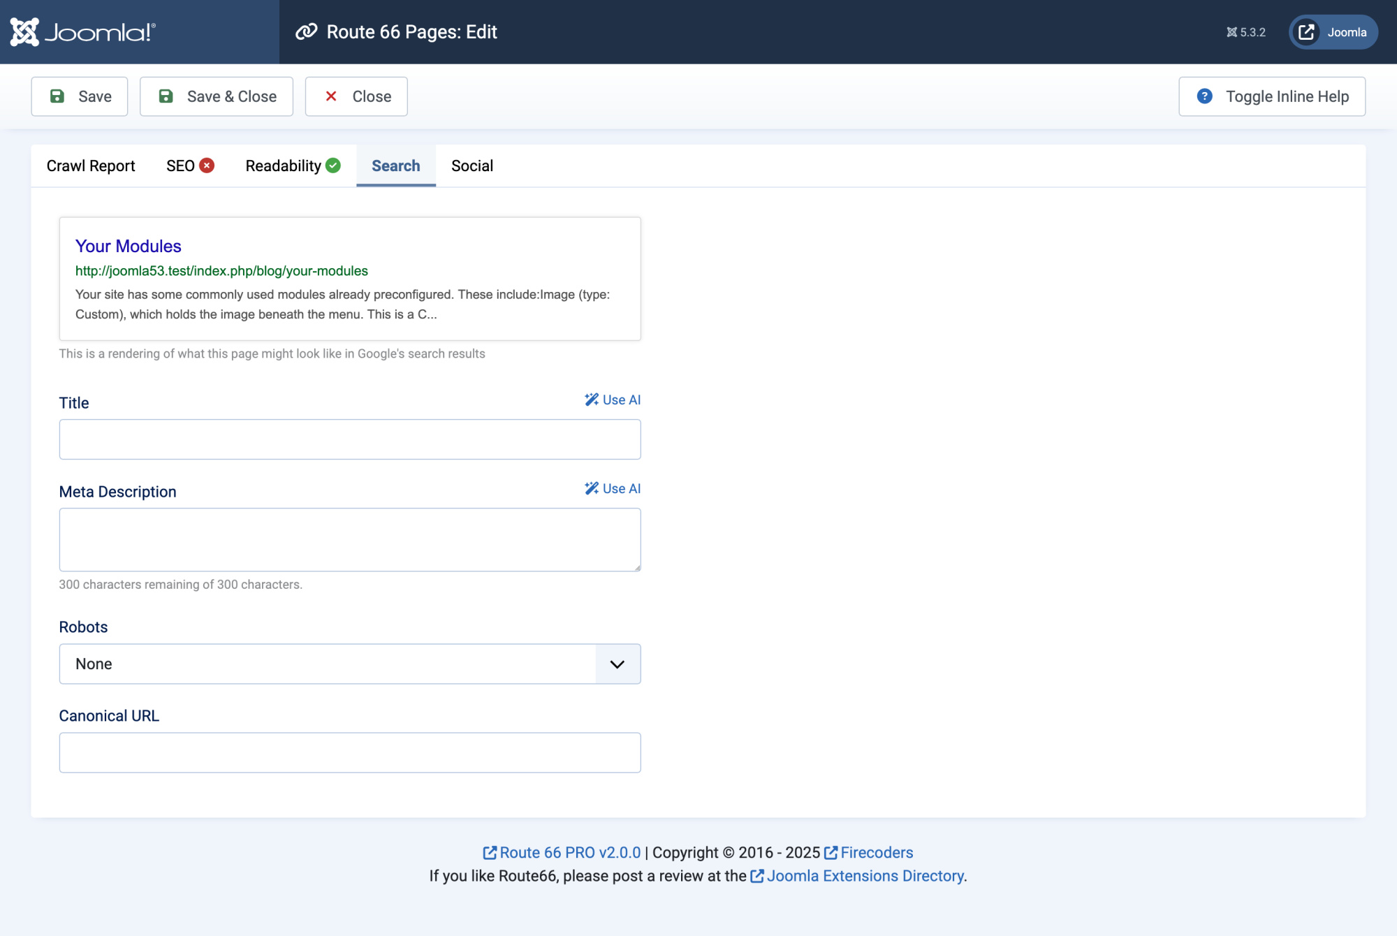Click the chain link icon beside page title
The width and height of the screenshot is (1397, 936).
tap(306, 32)
